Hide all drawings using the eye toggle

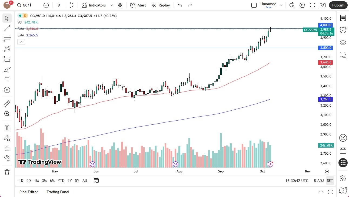coord(7,158)
